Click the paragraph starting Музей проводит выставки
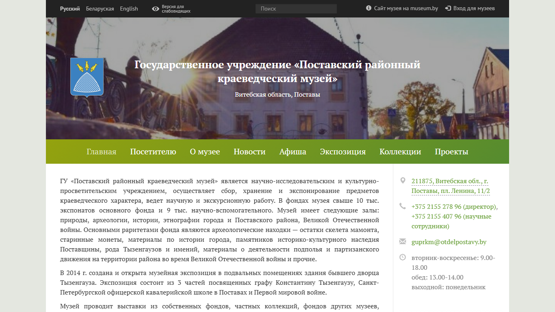The image size is (555, 312). [219, 306]
